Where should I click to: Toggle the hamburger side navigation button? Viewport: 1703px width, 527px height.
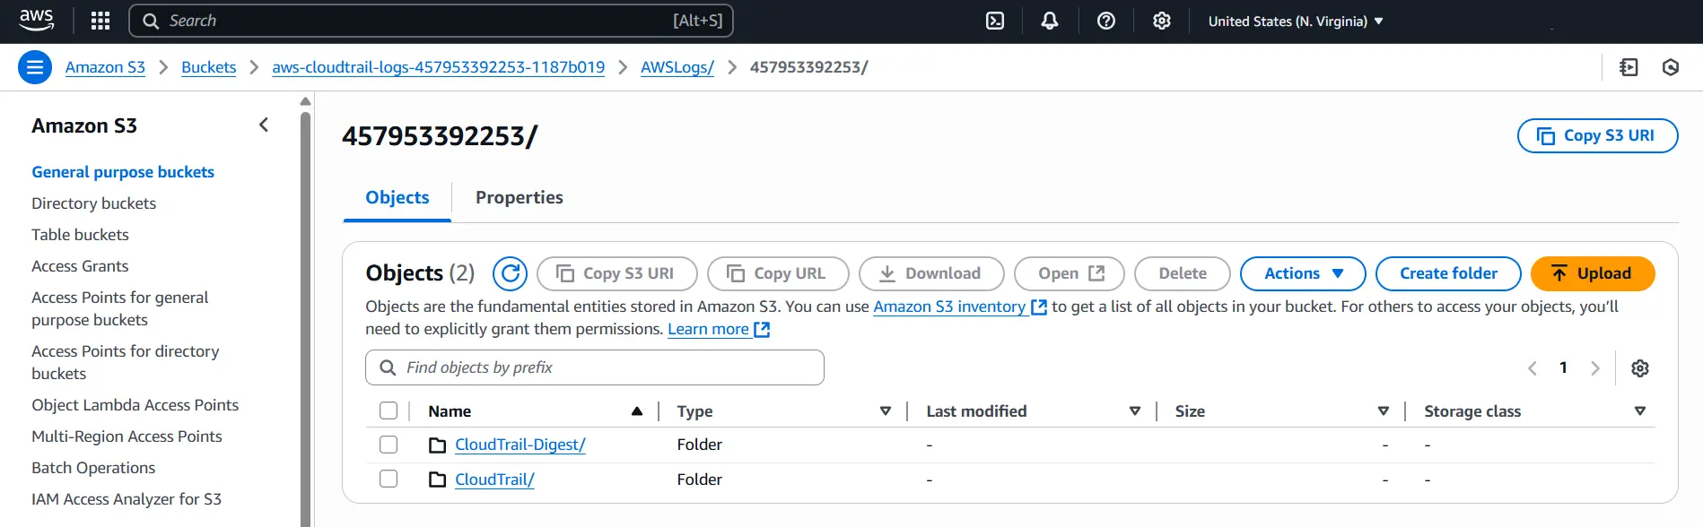point(35,67)
